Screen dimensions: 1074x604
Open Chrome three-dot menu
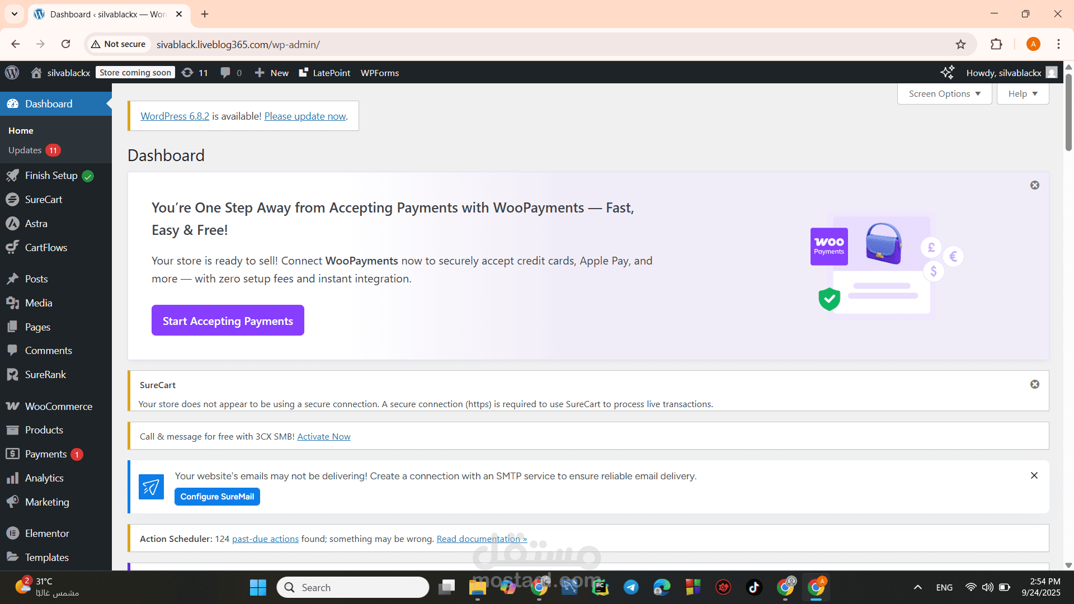pyautogui.click(x=1058, y=44)
